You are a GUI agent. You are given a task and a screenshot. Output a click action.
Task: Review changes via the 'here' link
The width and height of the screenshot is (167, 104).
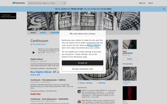point(109,9)
